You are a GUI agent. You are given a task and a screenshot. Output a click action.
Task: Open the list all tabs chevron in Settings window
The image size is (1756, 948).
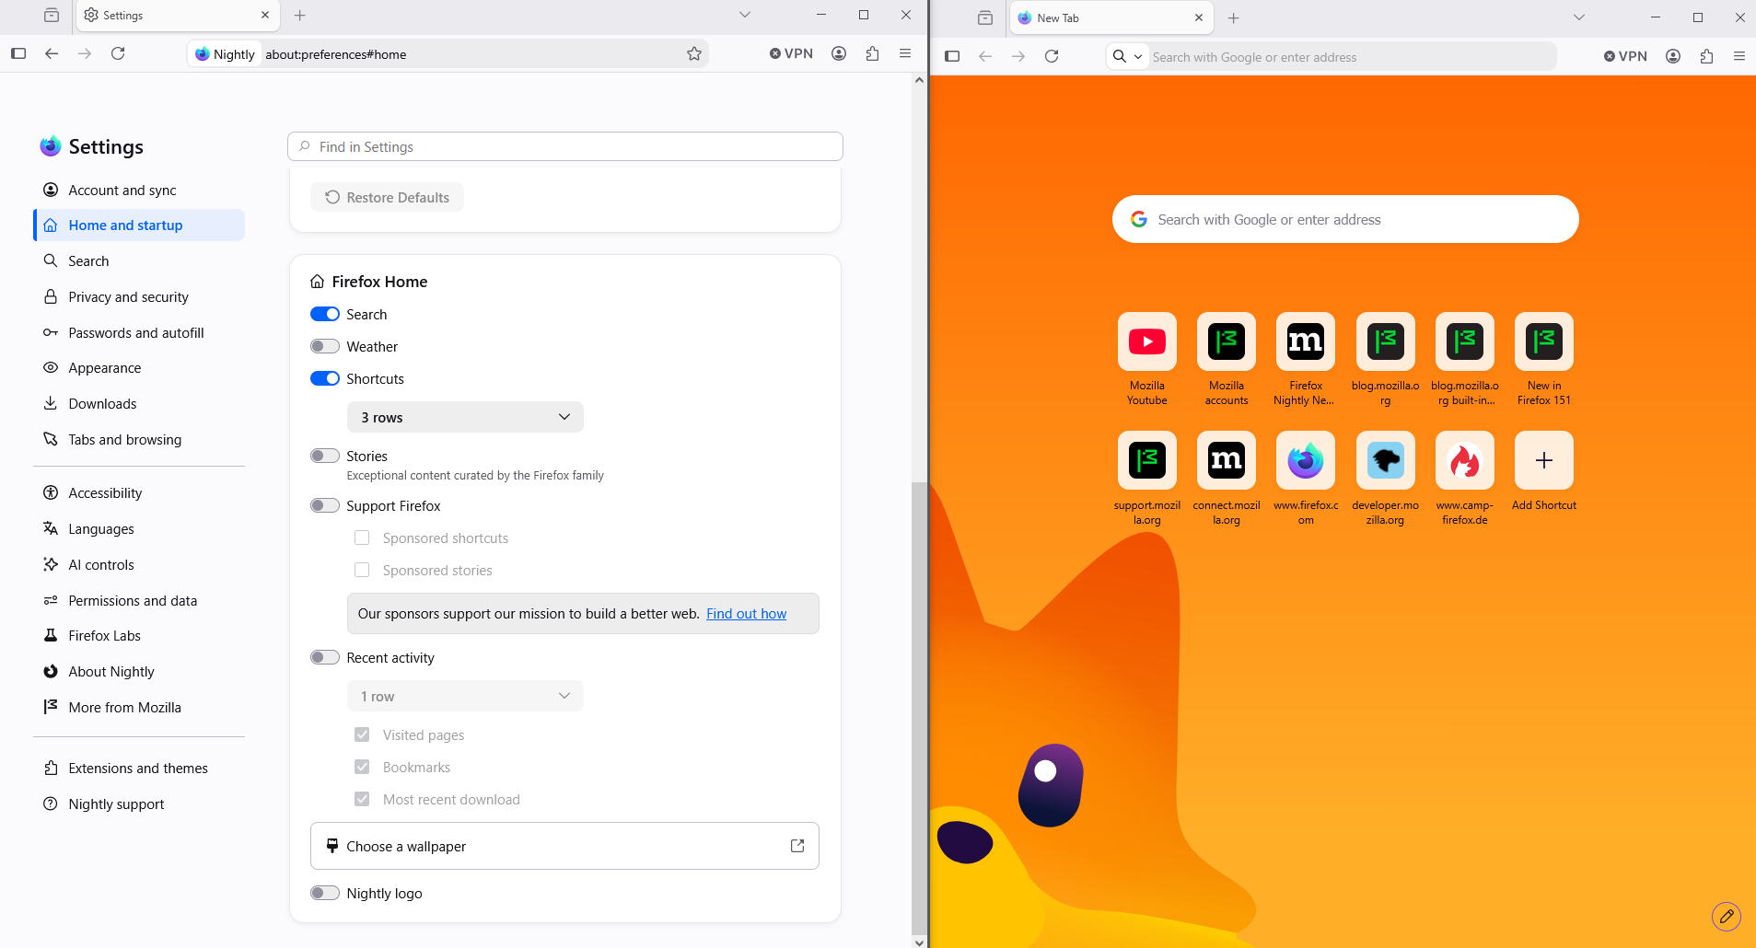[x=745, y=16]
